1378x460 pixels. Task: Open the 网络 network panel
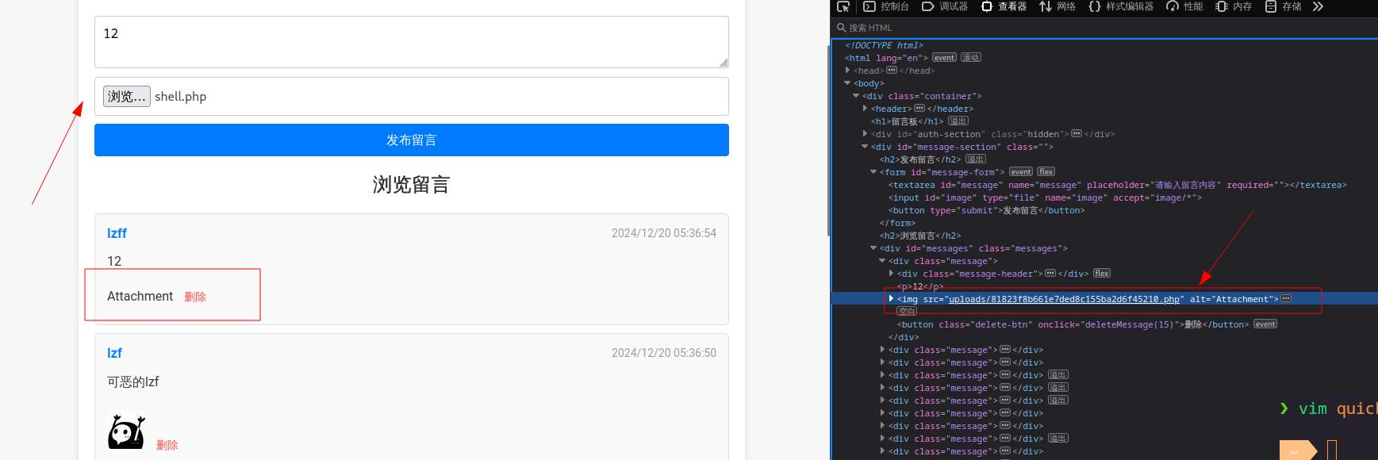point(1057,6)
